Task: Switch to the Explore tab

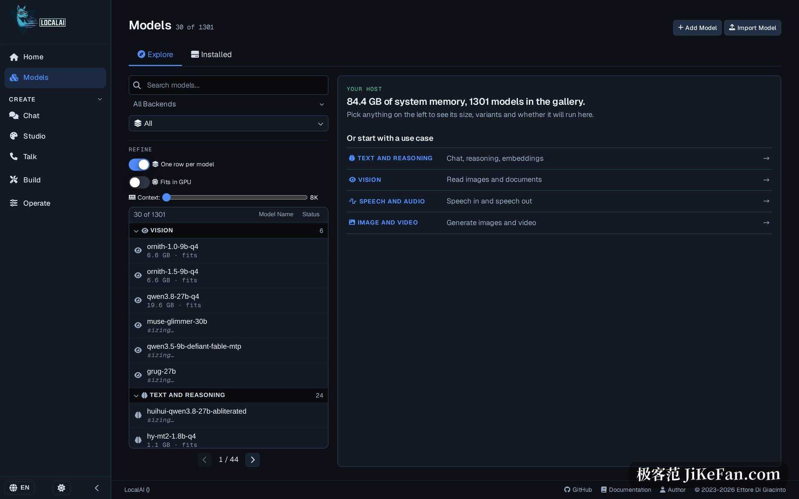Action: 155,54
